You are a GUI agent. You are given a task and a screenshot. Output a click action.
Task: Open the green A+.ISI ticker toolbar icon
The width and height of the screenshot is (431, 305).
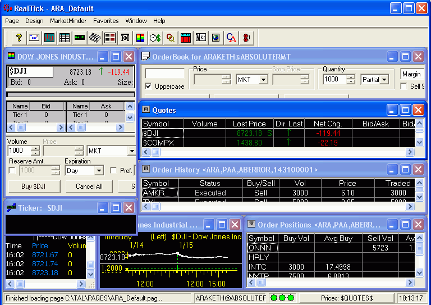click(80, 38)
